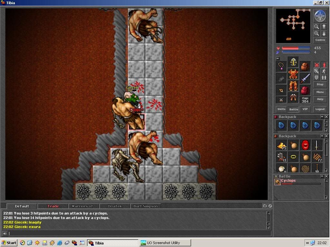330x247 pixels.
Task: Select chase opponent mode
Action: [x=324, y=71]
